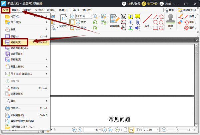Select the strikethrough text T tool
This screenshot has height=135, width=200.
pyautogui.click(x=130, y=22)
